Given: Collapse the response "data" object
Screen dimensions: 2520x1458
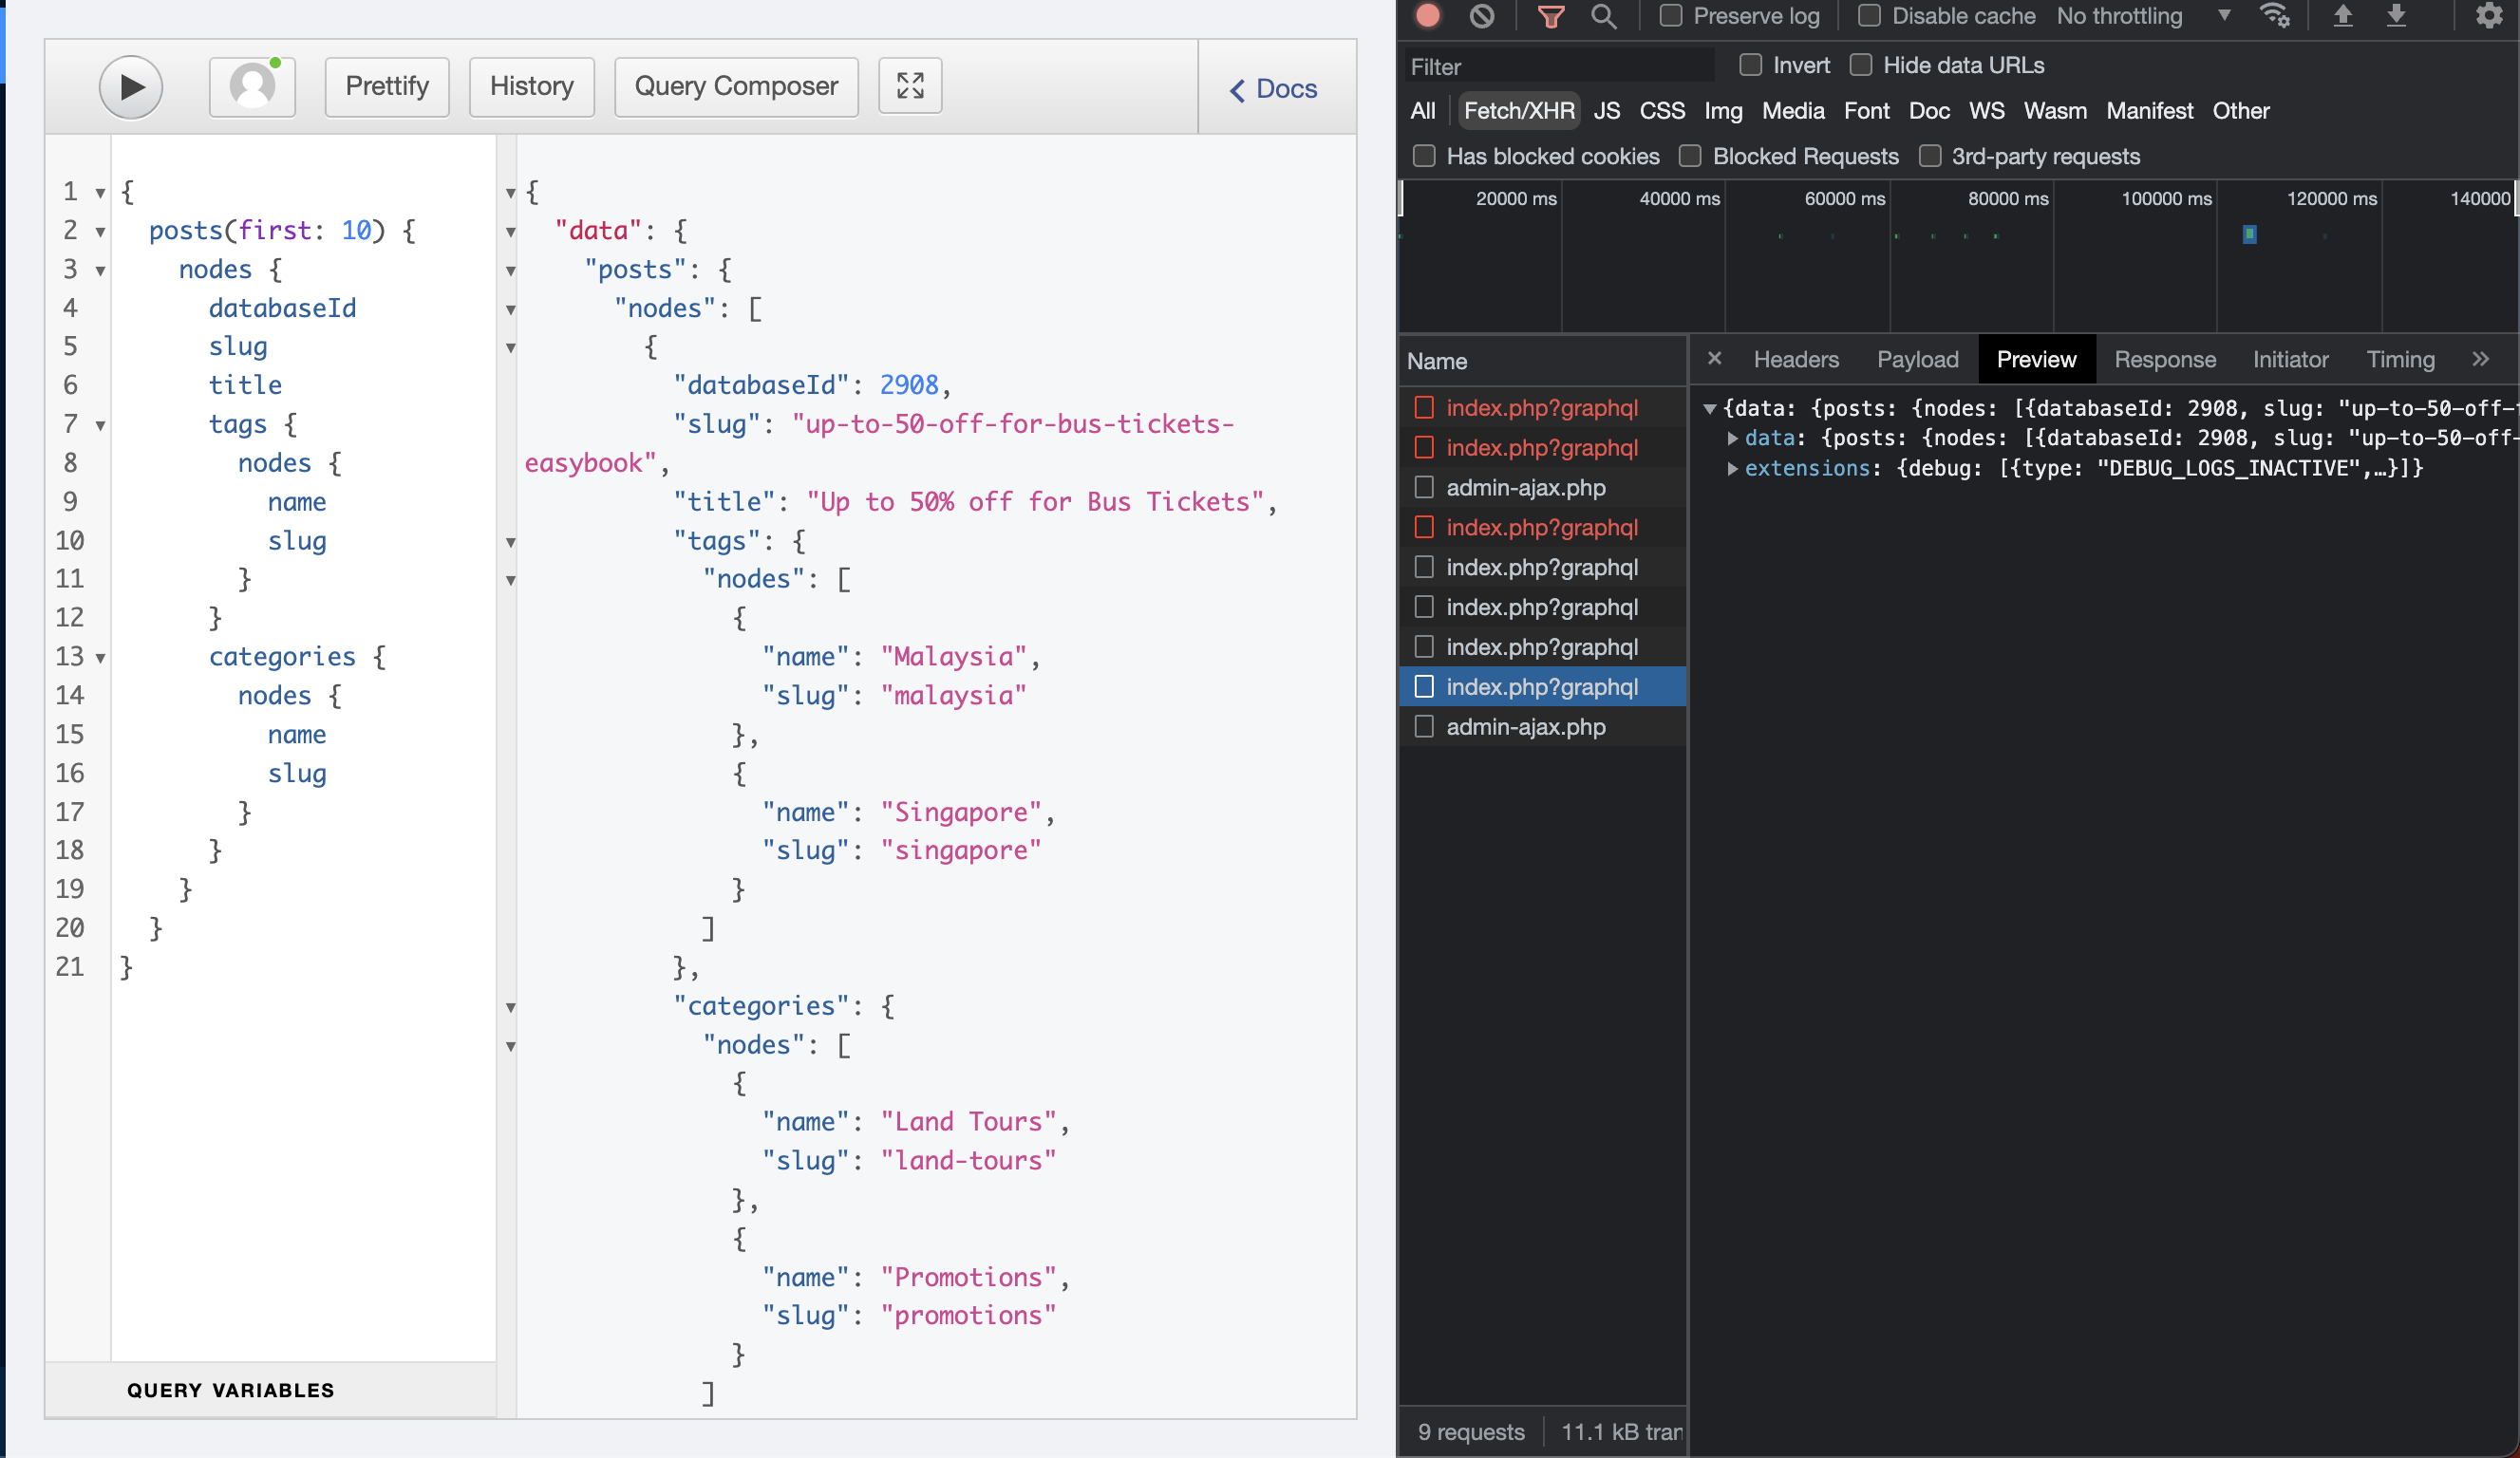Looking at the screenshot, I should click(511, 232).
